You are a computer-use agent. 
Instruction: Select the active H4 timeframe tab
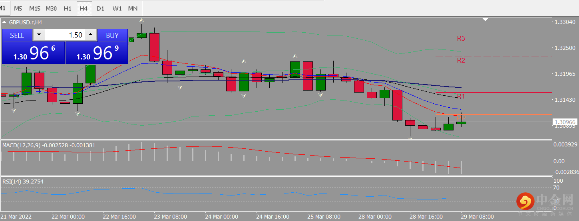[84, 8]
